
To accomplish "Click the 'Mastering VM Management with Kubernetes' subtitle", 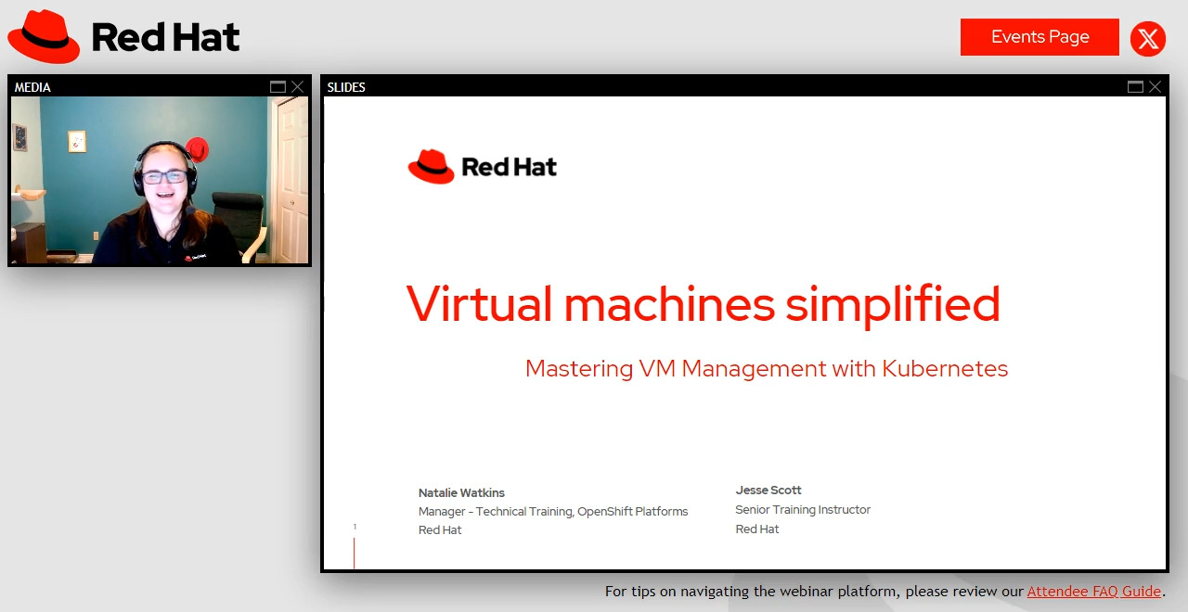I will click(766, 368).
